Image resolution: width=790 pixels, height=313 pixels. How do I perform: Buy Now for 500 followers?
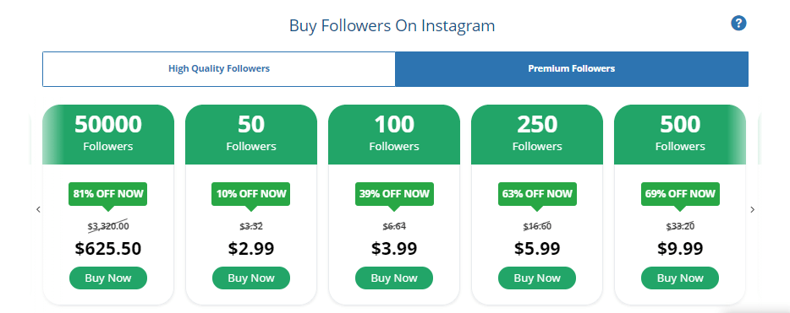680,278
